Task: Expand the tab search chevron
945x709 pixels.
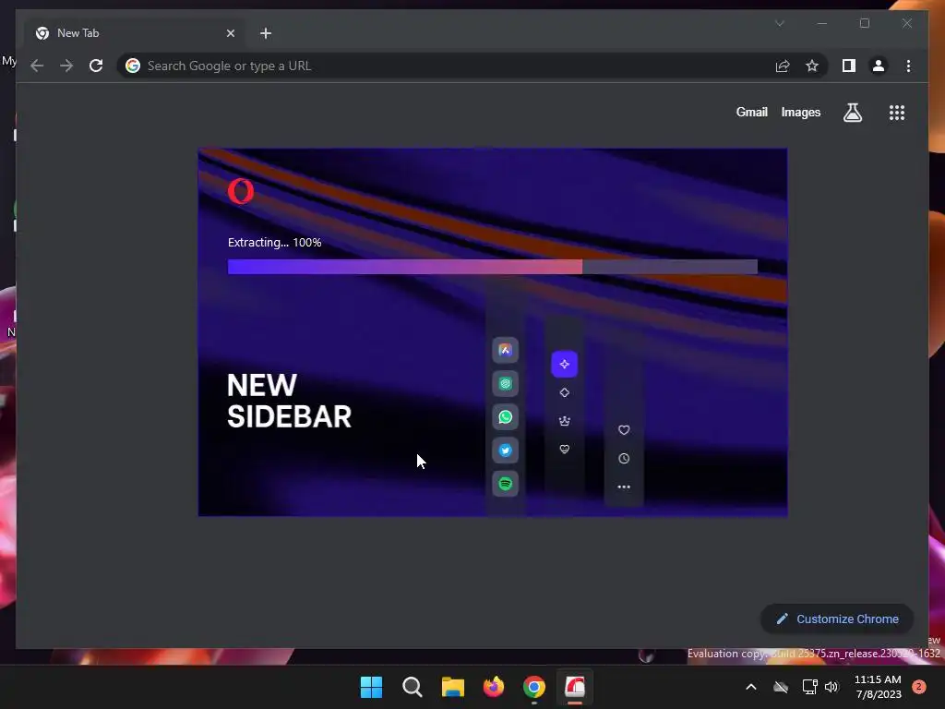Action: [x=779, y=23]
